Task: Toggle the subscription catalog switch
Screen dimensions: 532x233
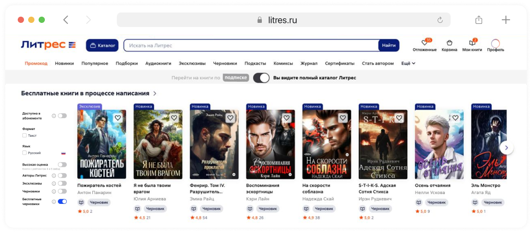Action: [261, 78]
